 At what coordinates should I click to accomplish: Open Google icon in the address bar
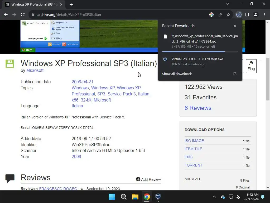[211, 15]
